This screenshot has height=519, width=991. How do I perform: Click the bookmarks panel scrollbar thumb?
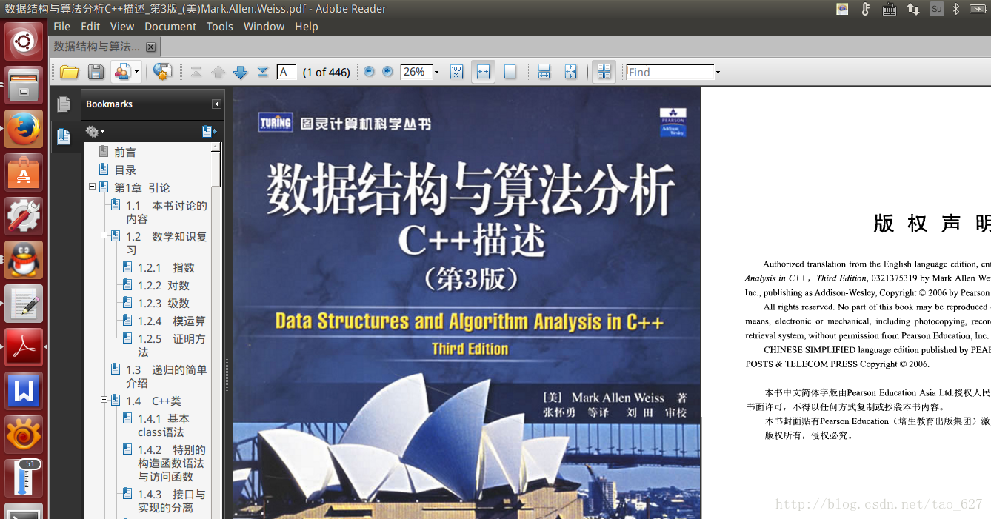point(216,169)
